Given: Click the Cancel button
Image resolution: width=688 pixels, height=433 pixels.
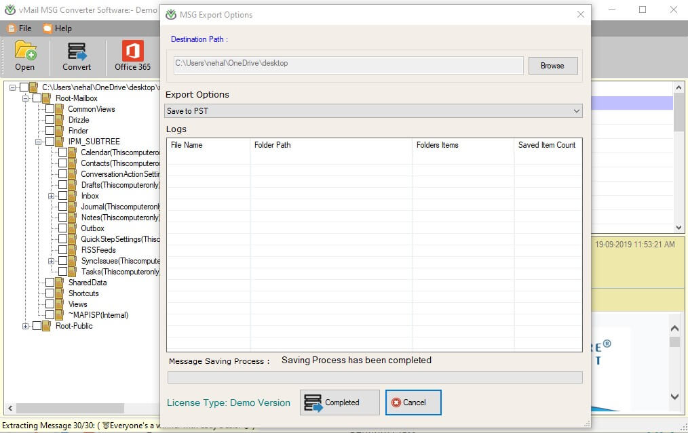Looking at the screenshot, I should coord(413,403).
